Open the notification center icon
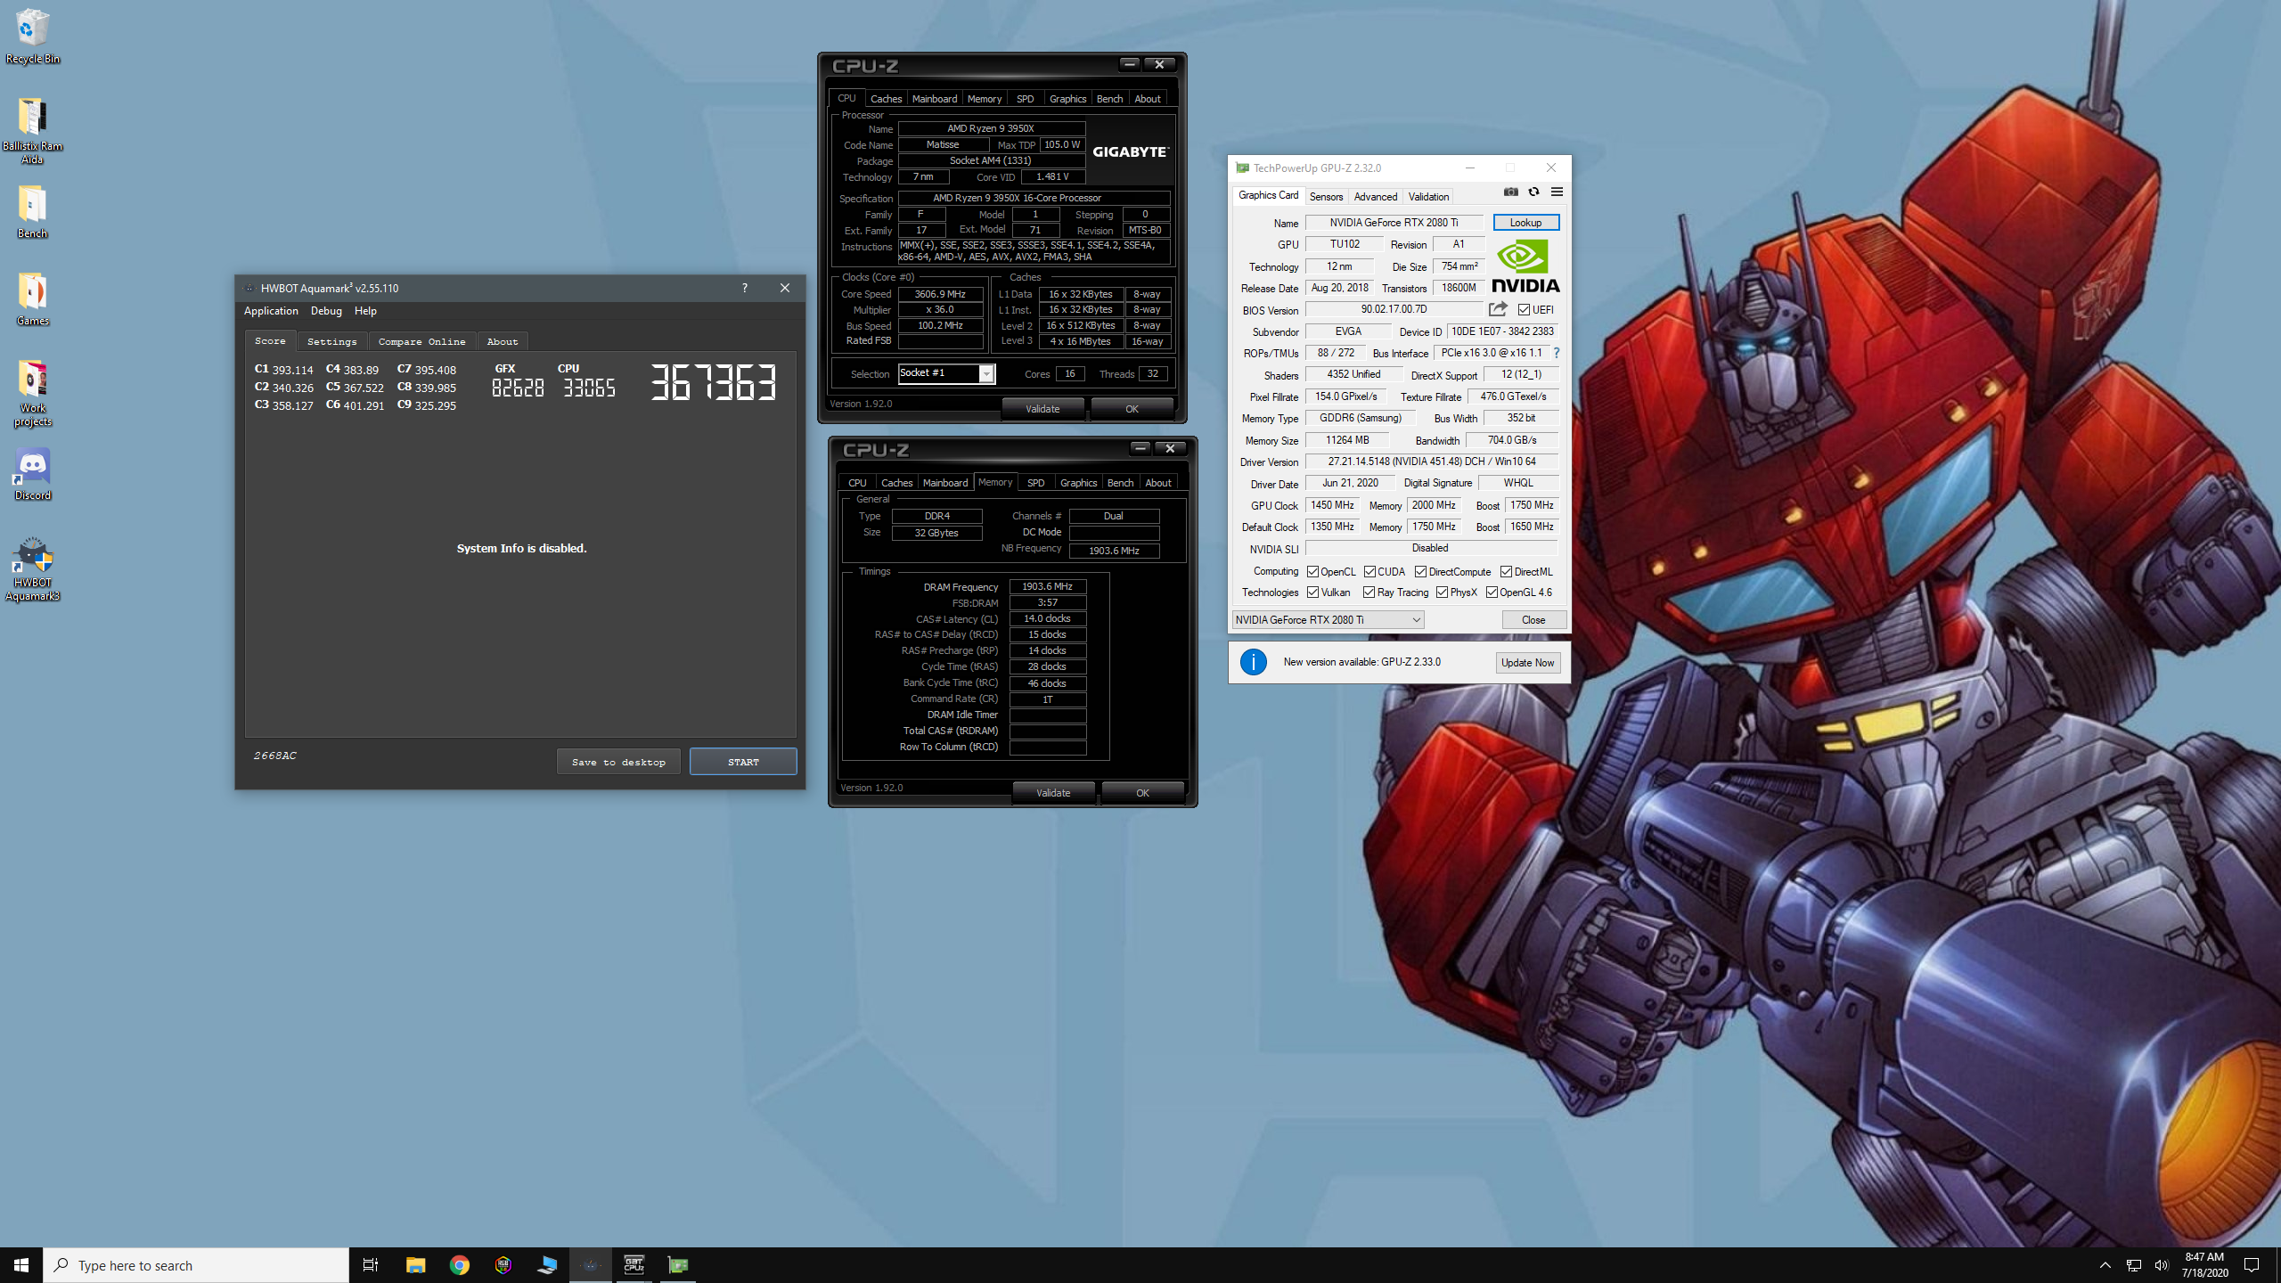Screen dimensions: 2281x1283 pyautogui.click(x=2252, y=1265)
